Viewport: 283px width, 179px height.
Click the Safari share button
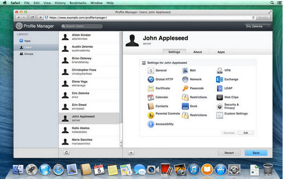tap(32, 17)
